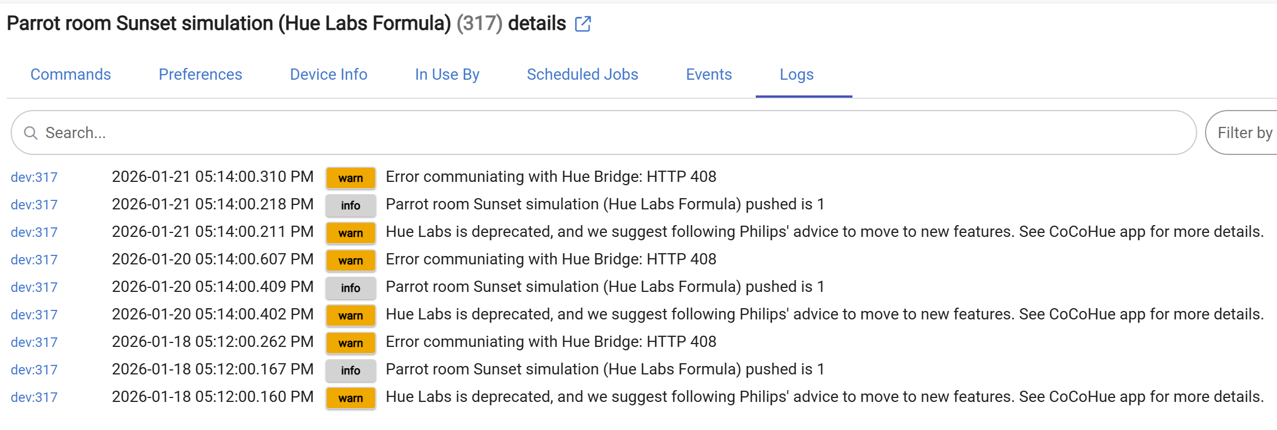The height and width of the screenshot is (430, 1277).
Task: Open the Preferences tab
Action: 200,75
